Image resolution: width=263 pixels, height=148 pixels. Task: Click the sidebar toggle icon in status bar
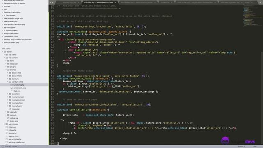(x=3, y=146)
